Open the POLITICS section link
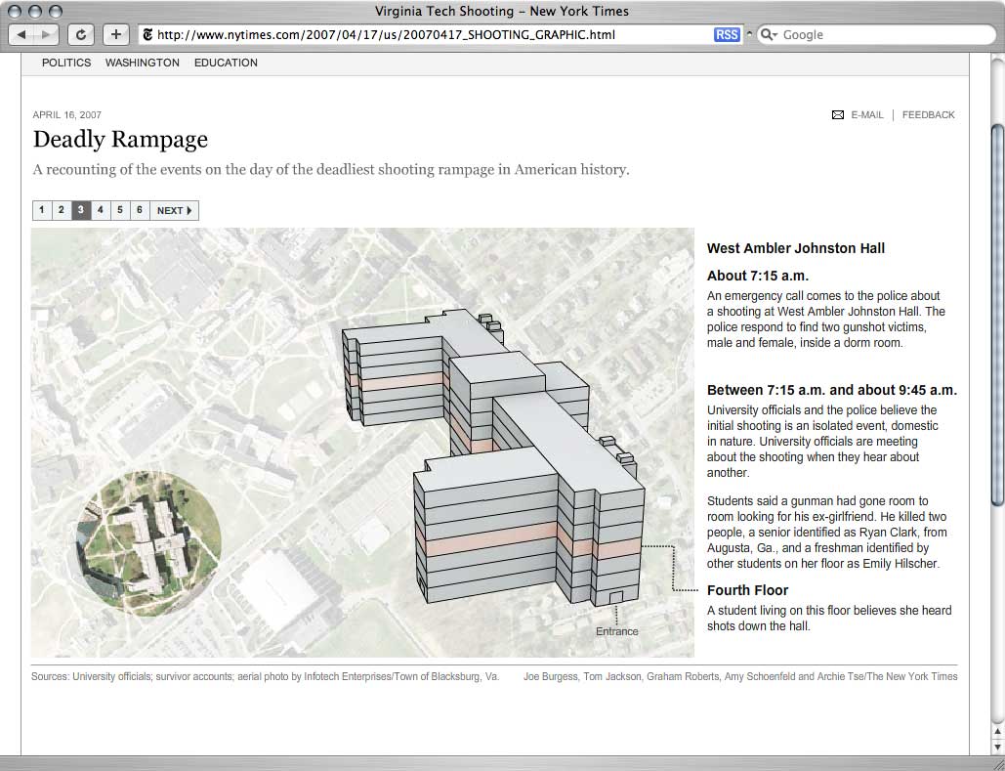Screen dimensions: 1005x771 coord(66,63)
